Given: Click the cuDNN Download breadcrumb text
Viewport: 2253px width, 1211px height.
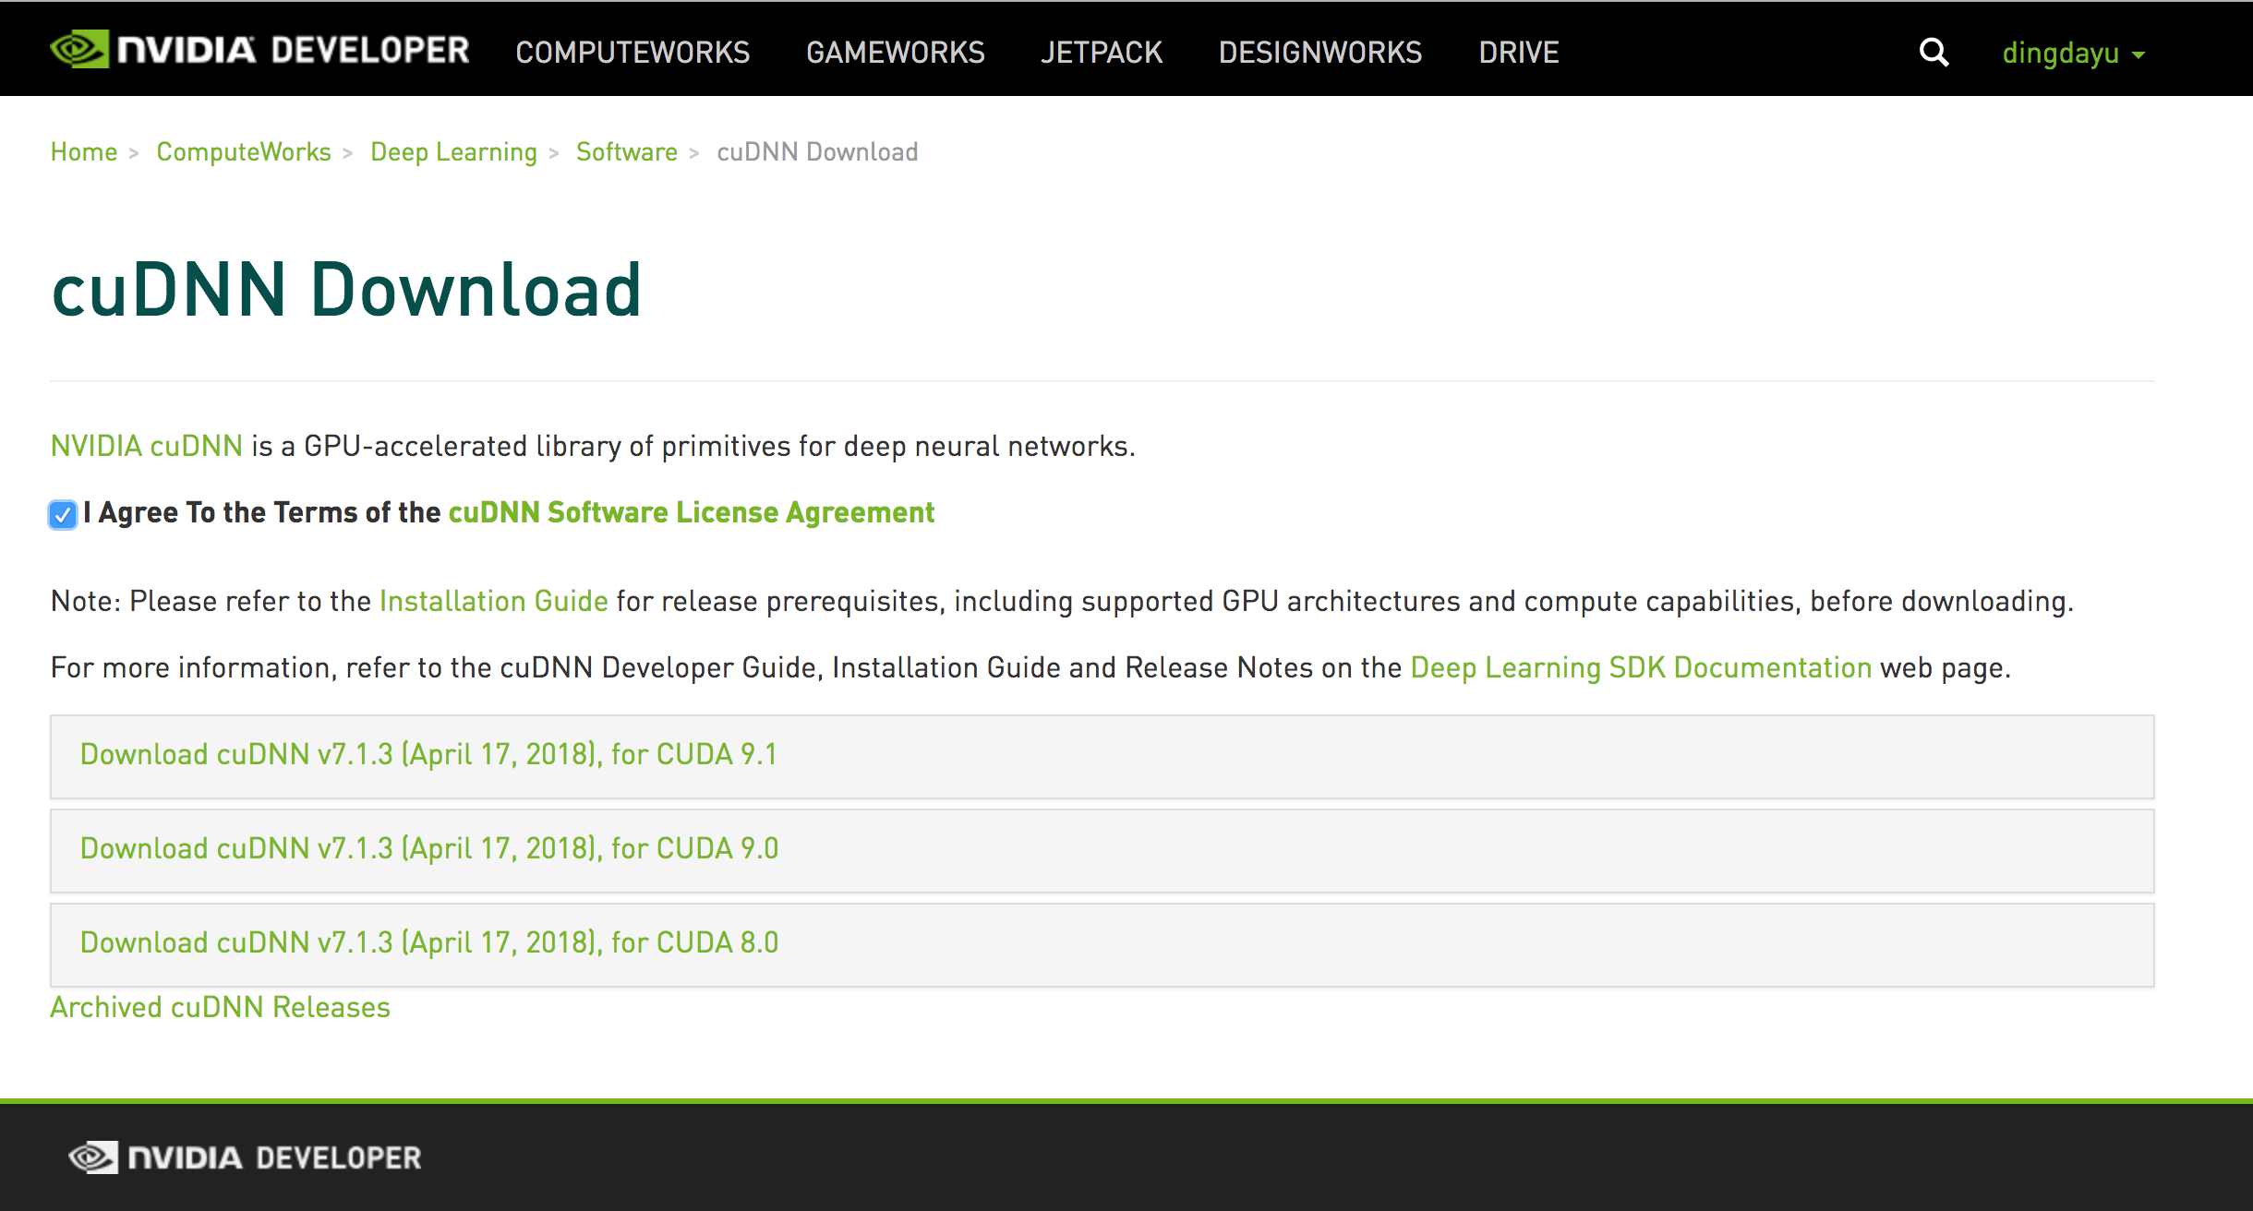Looking at the screenshot, I should click(817, 151).
